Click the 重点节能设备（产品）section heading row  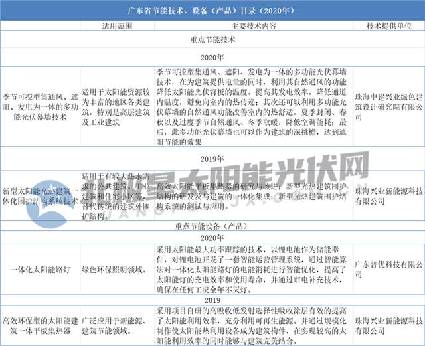point(212,226)
